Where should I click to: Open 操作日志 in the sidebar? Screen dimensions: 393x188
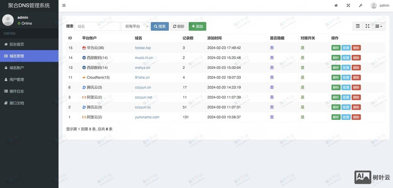pos(17,91)
